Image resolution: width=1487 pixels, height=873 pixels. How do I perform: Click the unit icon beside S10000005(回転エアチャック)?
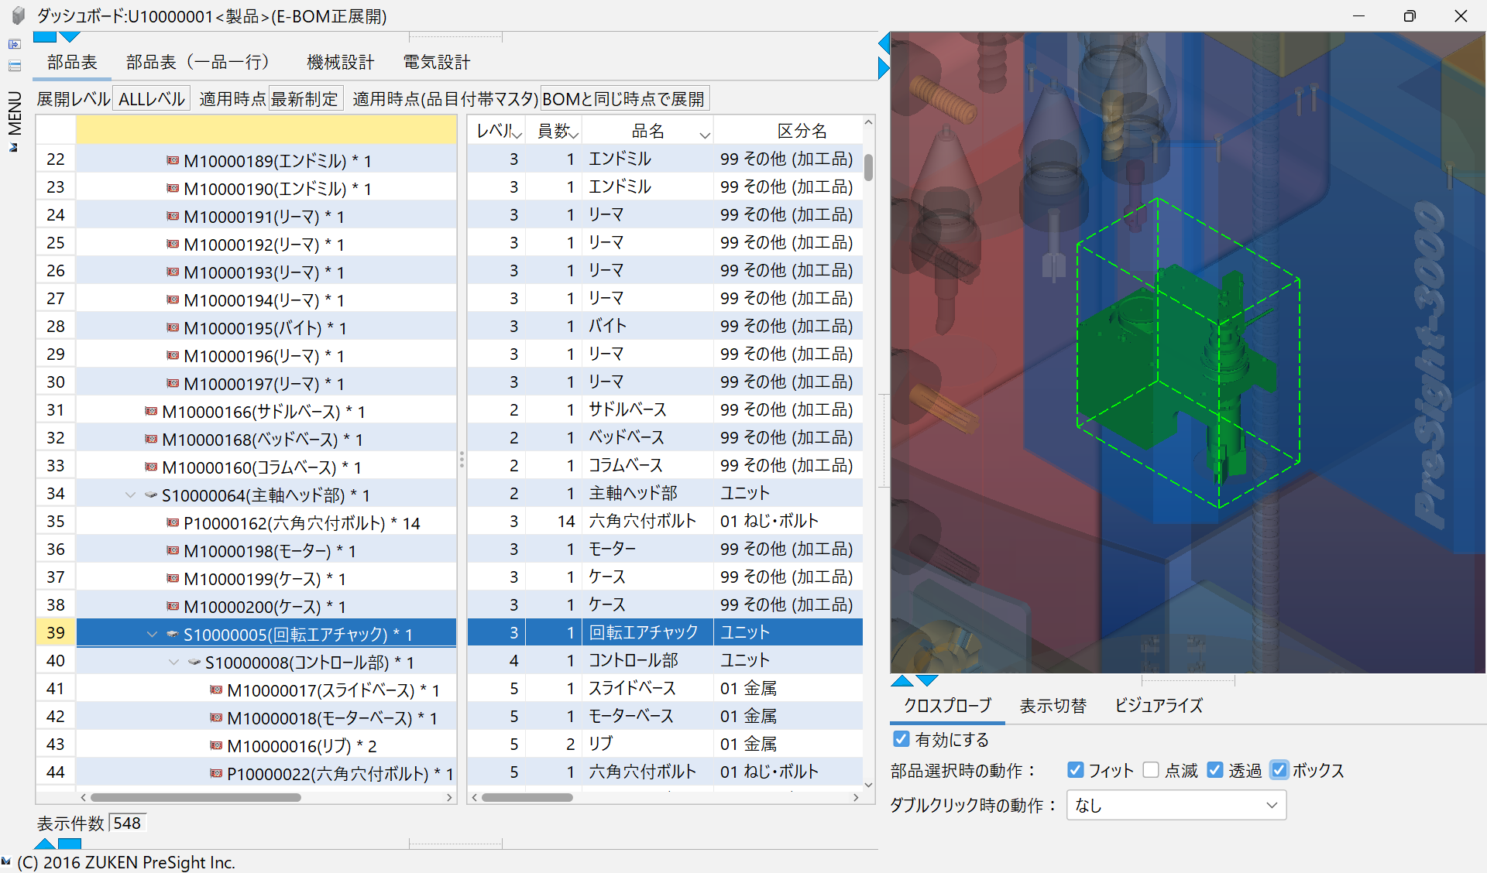(173, 634)
